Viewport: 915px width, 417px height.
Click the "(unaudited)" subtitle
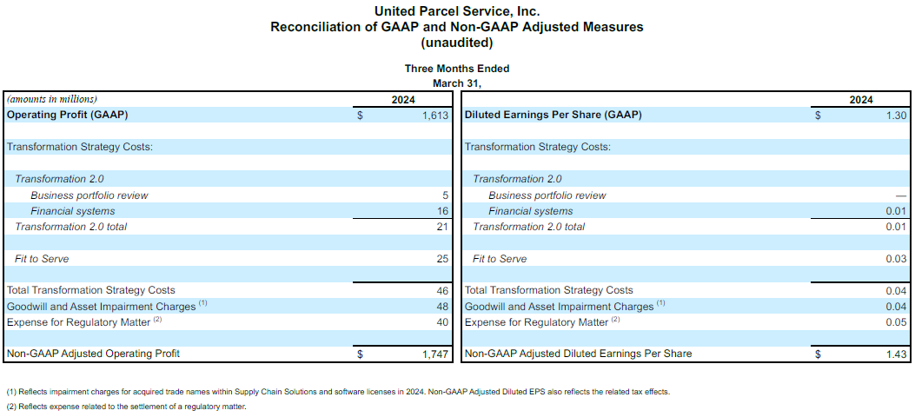point(457,43)
